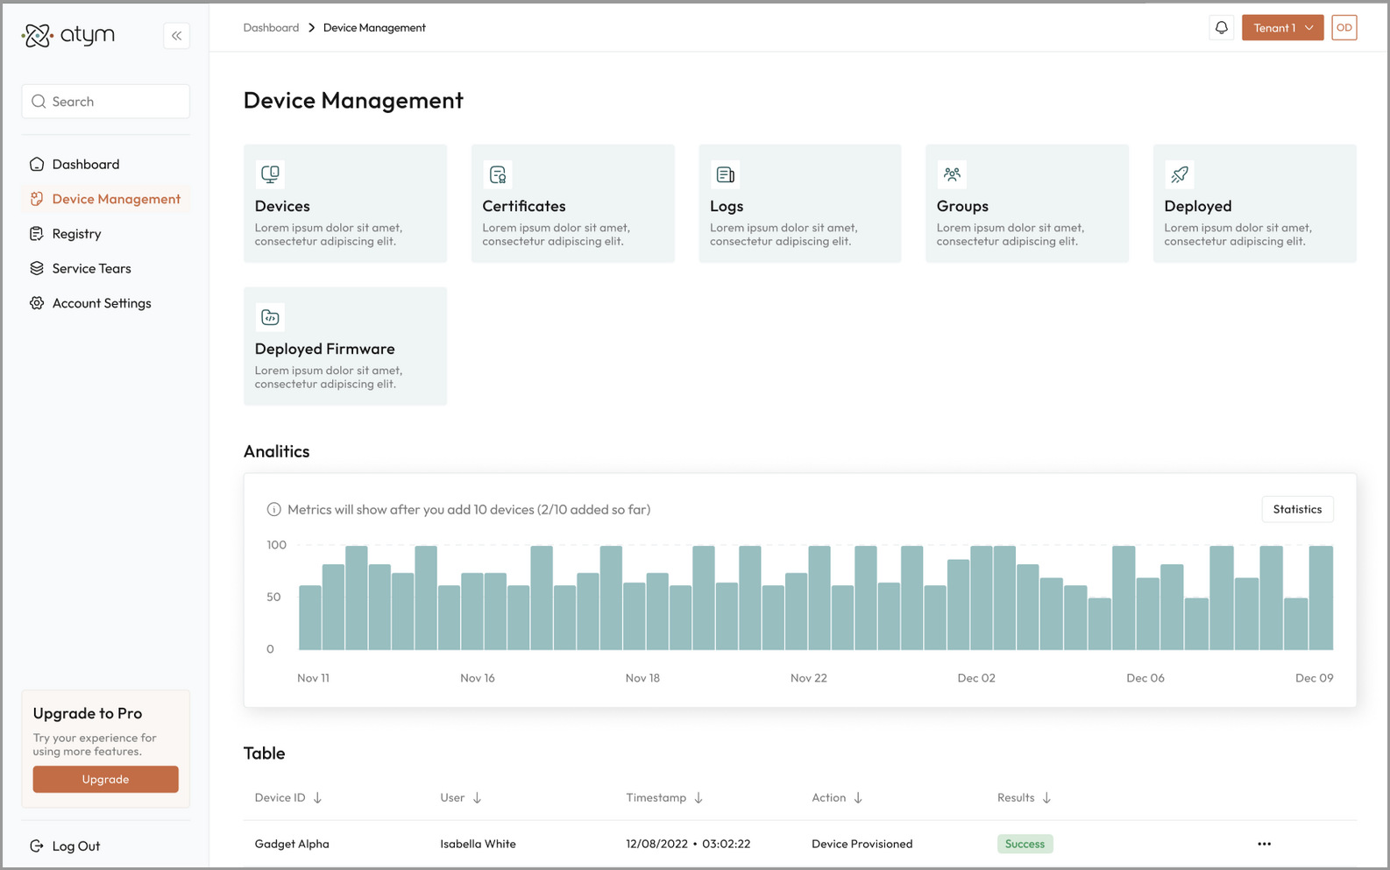The height and width of the screenshot is (870, 1390).
Task: Click the Devices card monitor icon
Action: click(x=270, y=174)
